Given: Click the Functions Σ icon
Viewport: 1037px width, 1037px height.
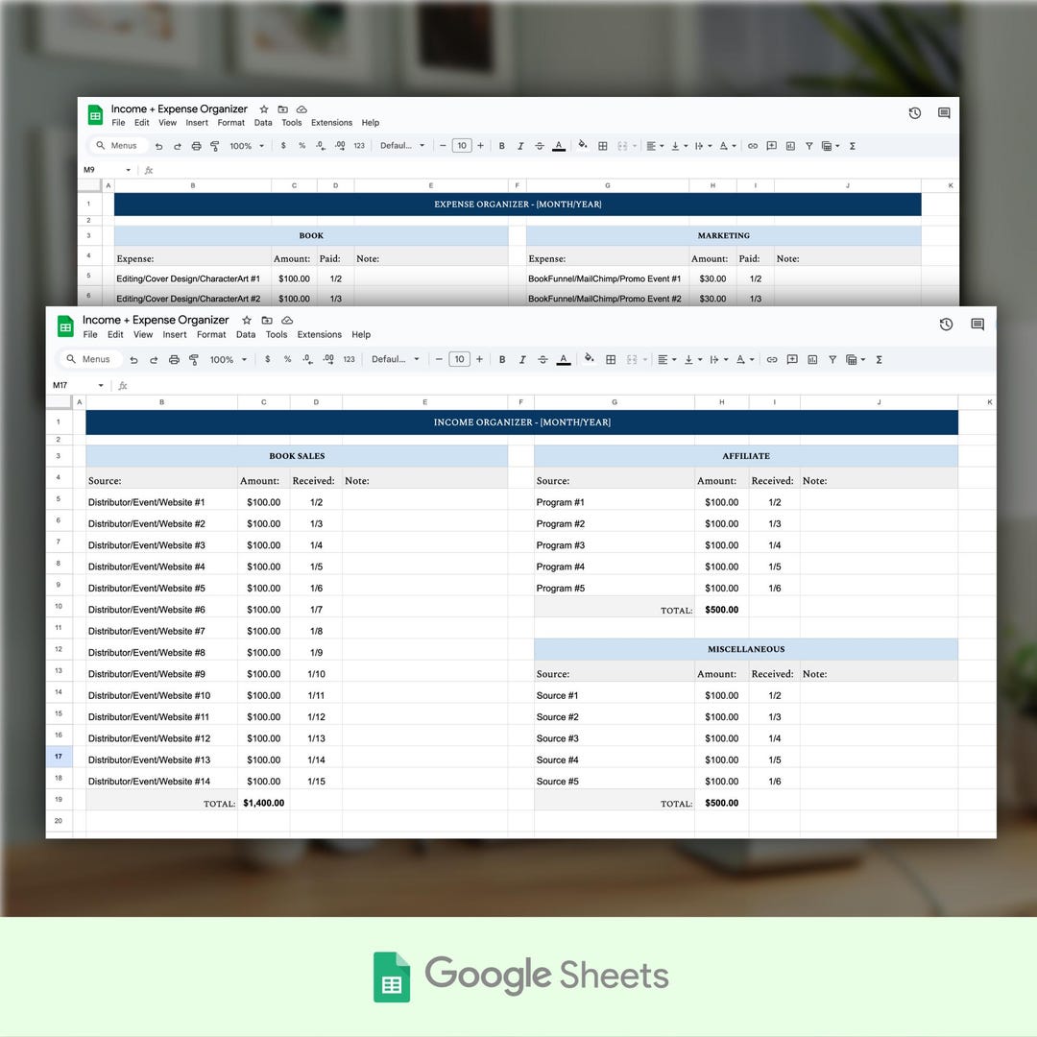Looking at the screenshot, I should click(880, 359).
